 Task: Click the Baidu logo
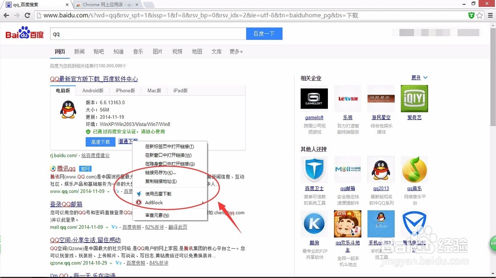click(25, 33)
